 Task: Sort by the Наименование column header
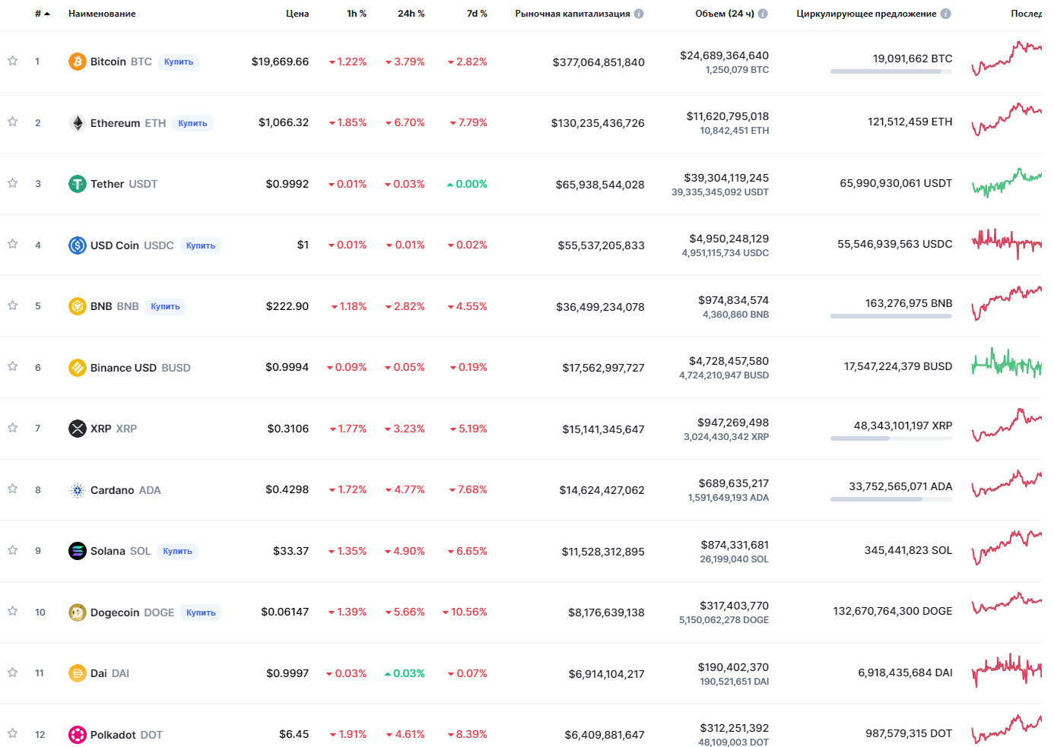tap(102, 14)
